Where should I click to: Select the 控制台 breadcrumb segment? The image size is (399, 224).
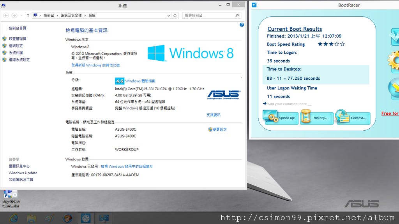pos(49,16)
